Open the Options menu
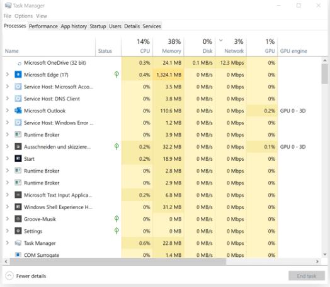This screenshot has width=330, height=287. coord(23,16)
